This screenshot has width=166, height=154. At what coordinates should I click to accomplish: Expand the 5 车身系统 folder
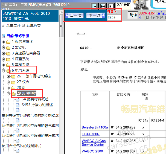click(3, 65)
